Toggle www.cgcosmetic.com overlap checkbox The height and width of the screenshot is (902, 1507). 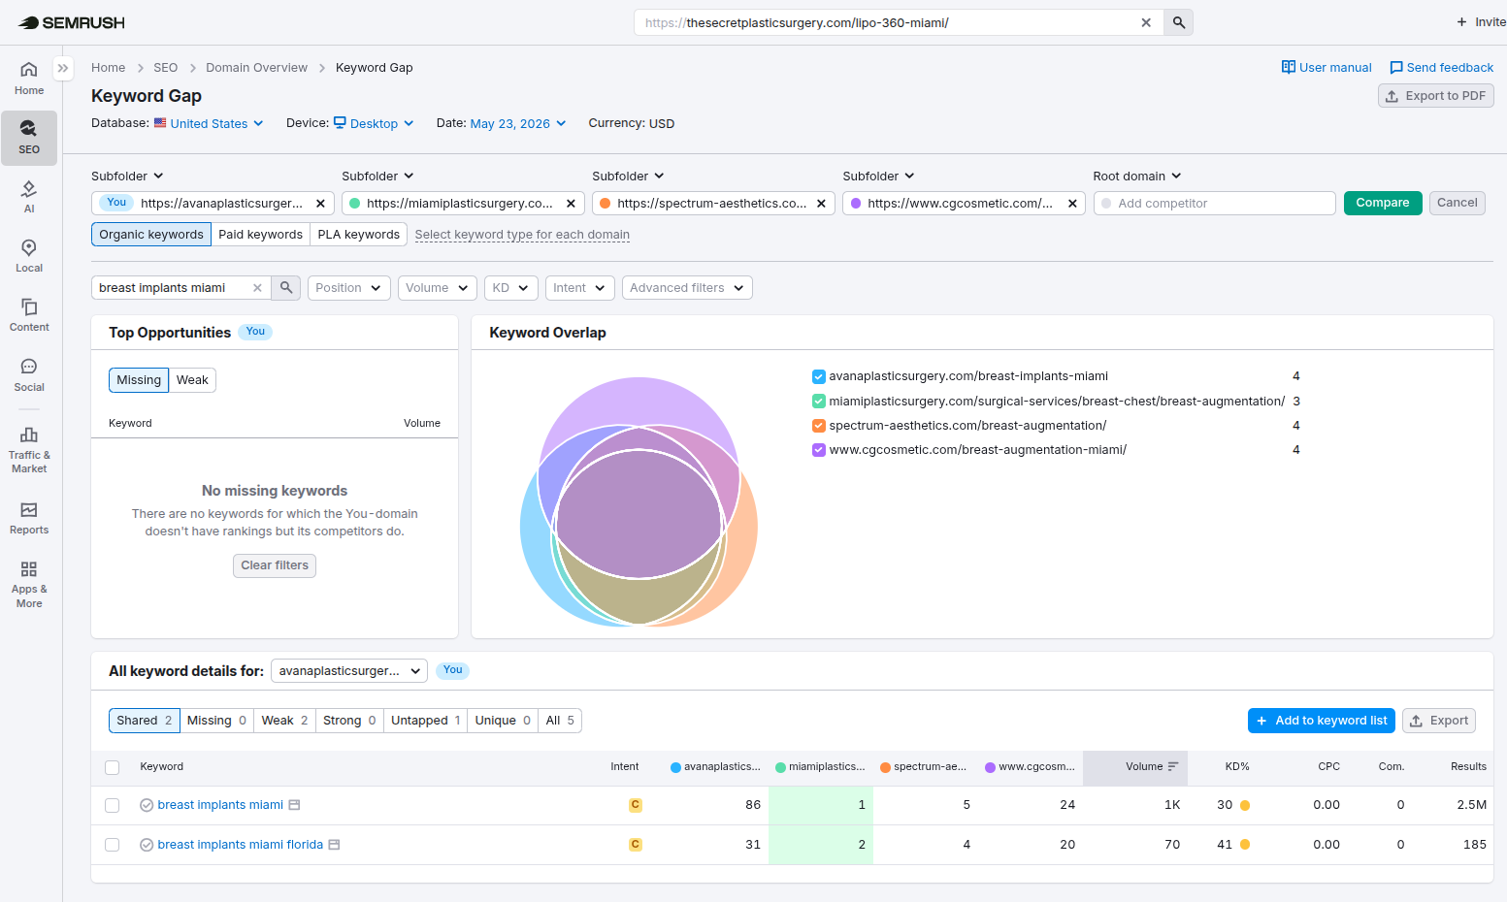(x=819, y=450)
